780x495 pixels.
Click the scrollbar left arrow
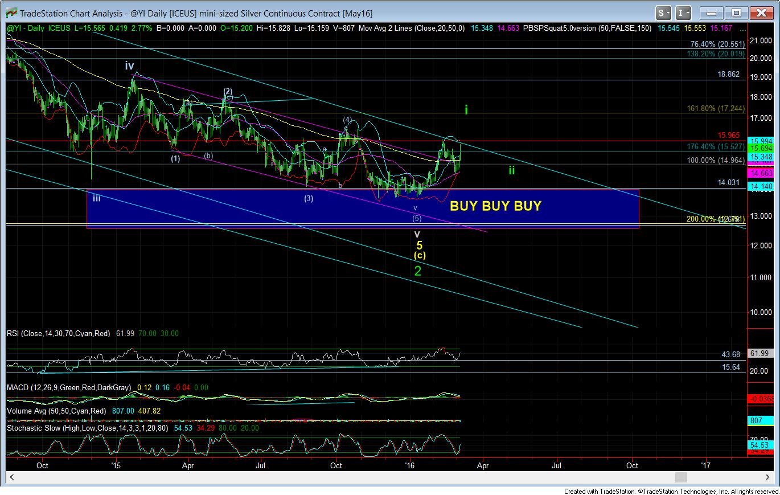click(x=11, y=476)
